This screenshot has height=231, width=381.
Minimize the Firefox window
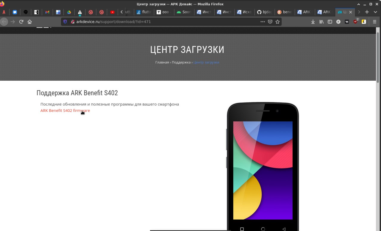tap(365, 4)
